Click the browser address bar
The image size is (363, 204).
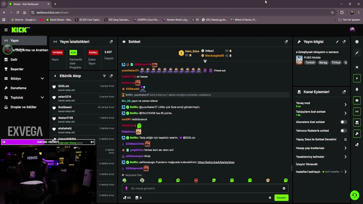coord(181,12)
